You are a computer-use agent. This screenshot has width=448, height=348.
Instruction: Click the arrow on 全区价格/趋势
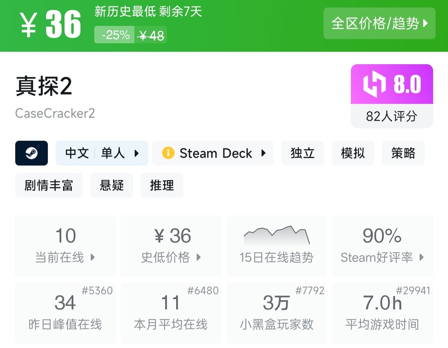pos(426,23)
